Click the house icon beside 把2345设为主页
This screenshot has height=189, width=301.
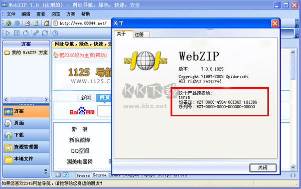56,55
